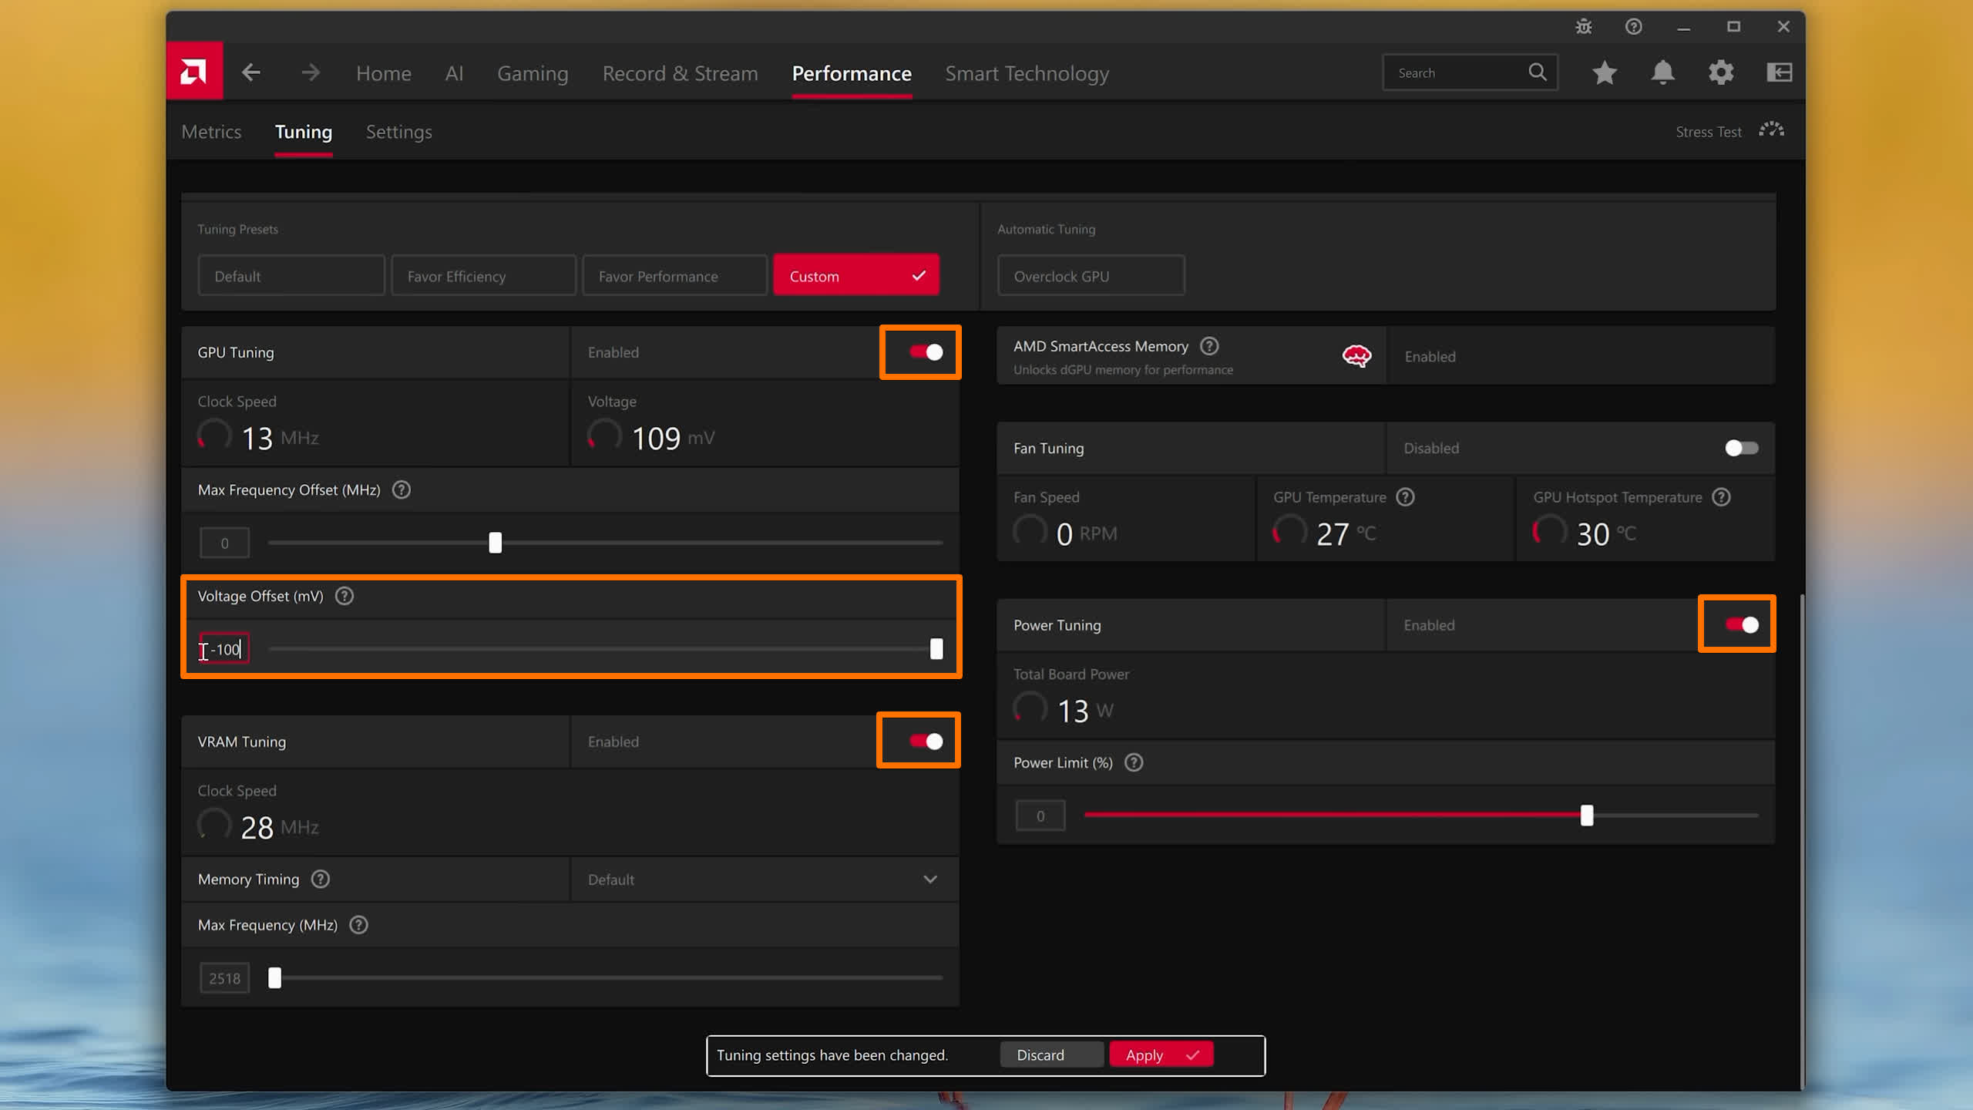Click the AMD logo icon
The width and height of the screenshot is (1973, 1110).
(194, 71)
